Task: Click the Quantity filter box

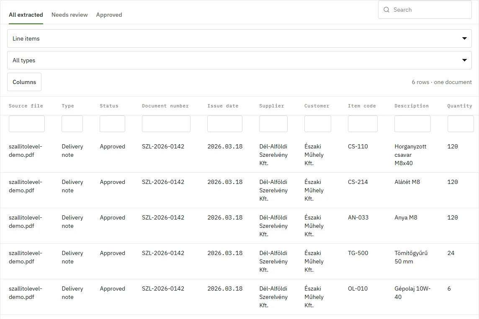Action: pyautogui.click(x=461, y=124)
